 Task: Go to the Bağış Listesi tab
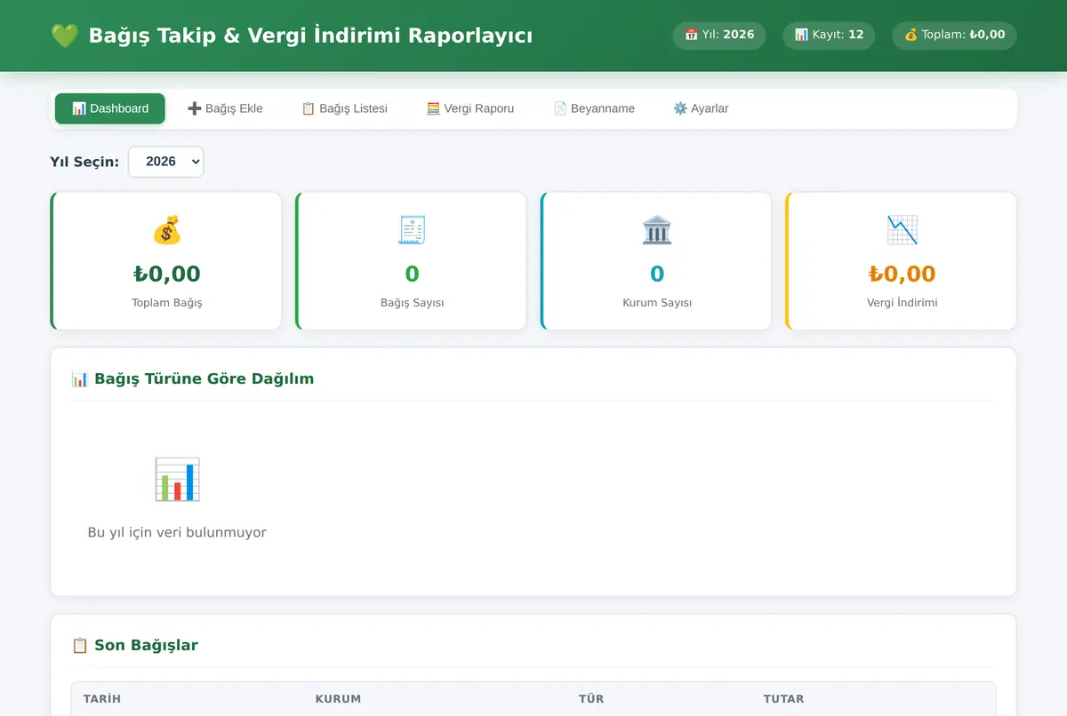point(344,108)
